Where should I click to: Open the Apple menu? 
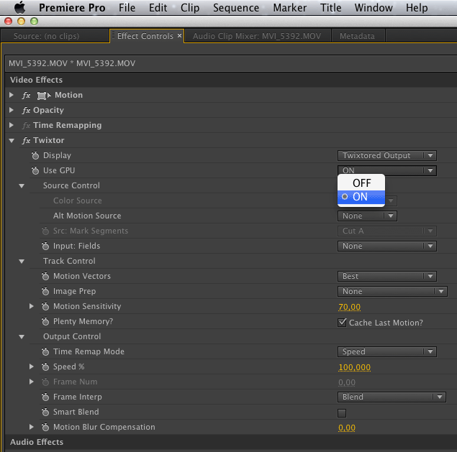[20, 8]
